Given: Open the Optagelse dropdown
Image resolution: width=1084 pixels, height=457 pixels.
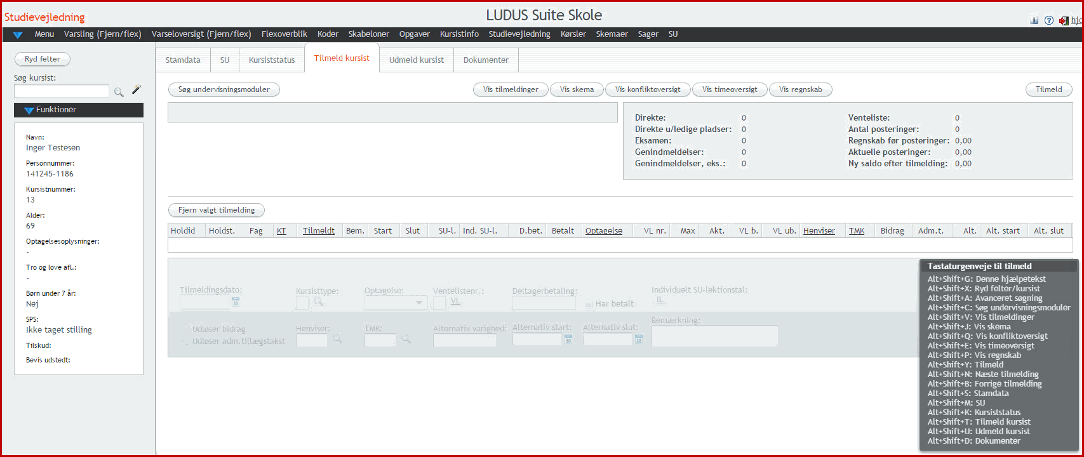Looking at the screenshot, I should (x=396, y=303).
